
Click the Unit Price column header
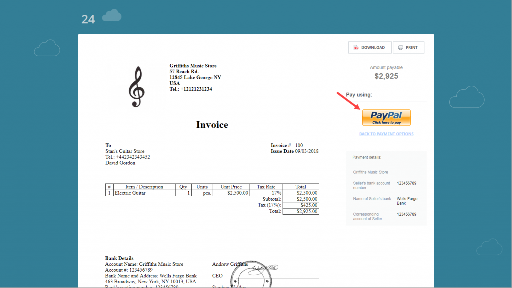pyautogui.click(x=231, y=187)
